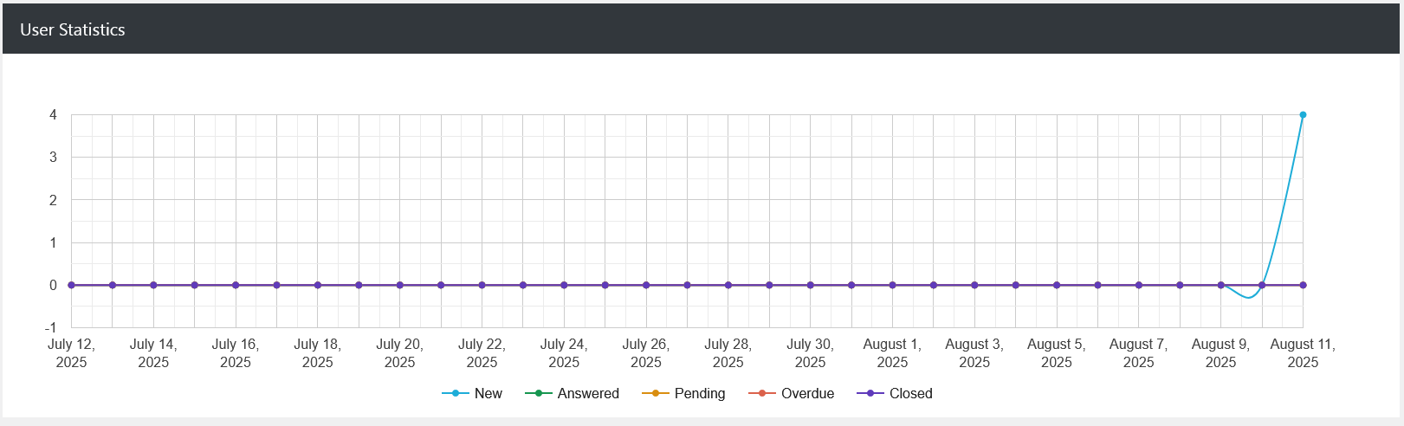Image resolution: width=1404 pixels, height=426 pixels.
Task: Click the green Answered legend marker
Action: (539, 393)
